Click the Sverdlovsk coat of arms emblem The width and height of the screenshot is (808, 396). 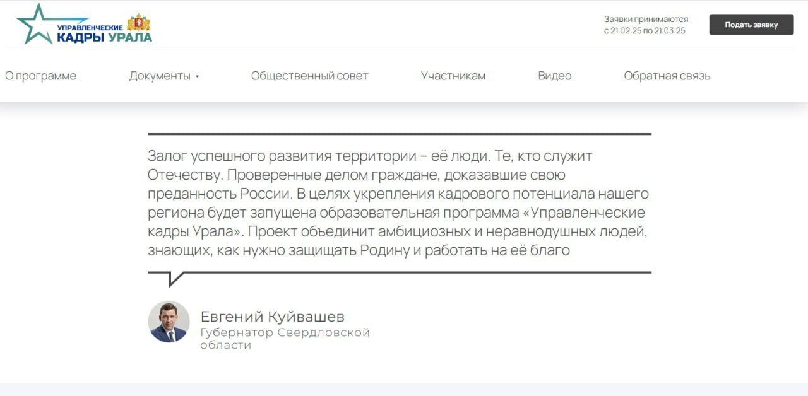139,22
